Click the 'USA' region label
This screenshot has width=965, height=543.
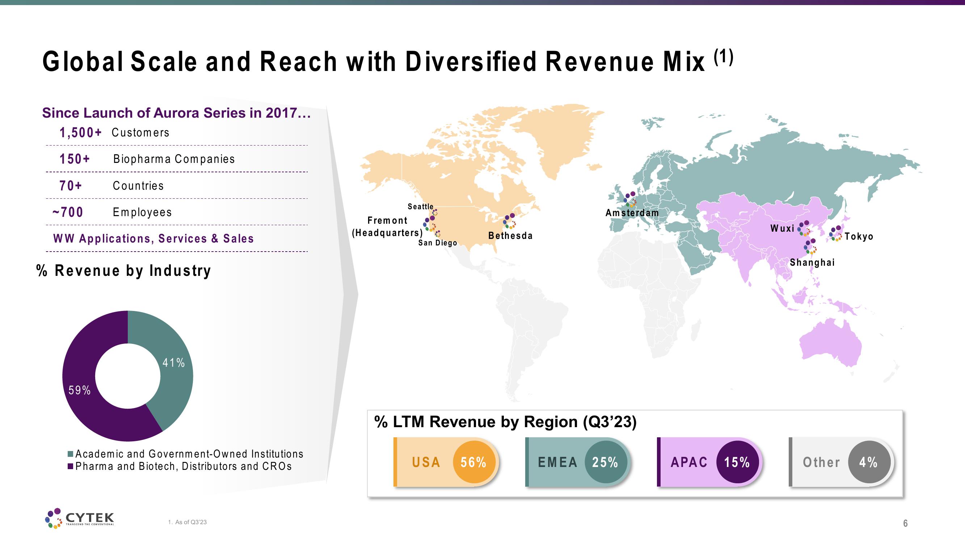pyautogui.click(x=426, y=462)
